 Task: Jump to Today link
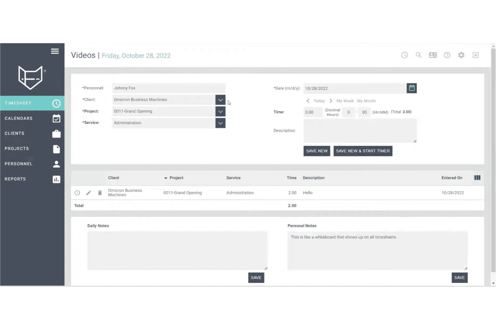pyautogui.click(x=319, y=101)
